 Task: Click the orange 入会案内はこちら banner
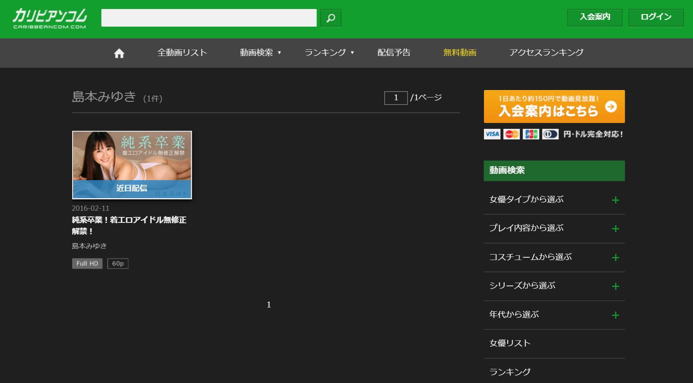pos(554,107)
